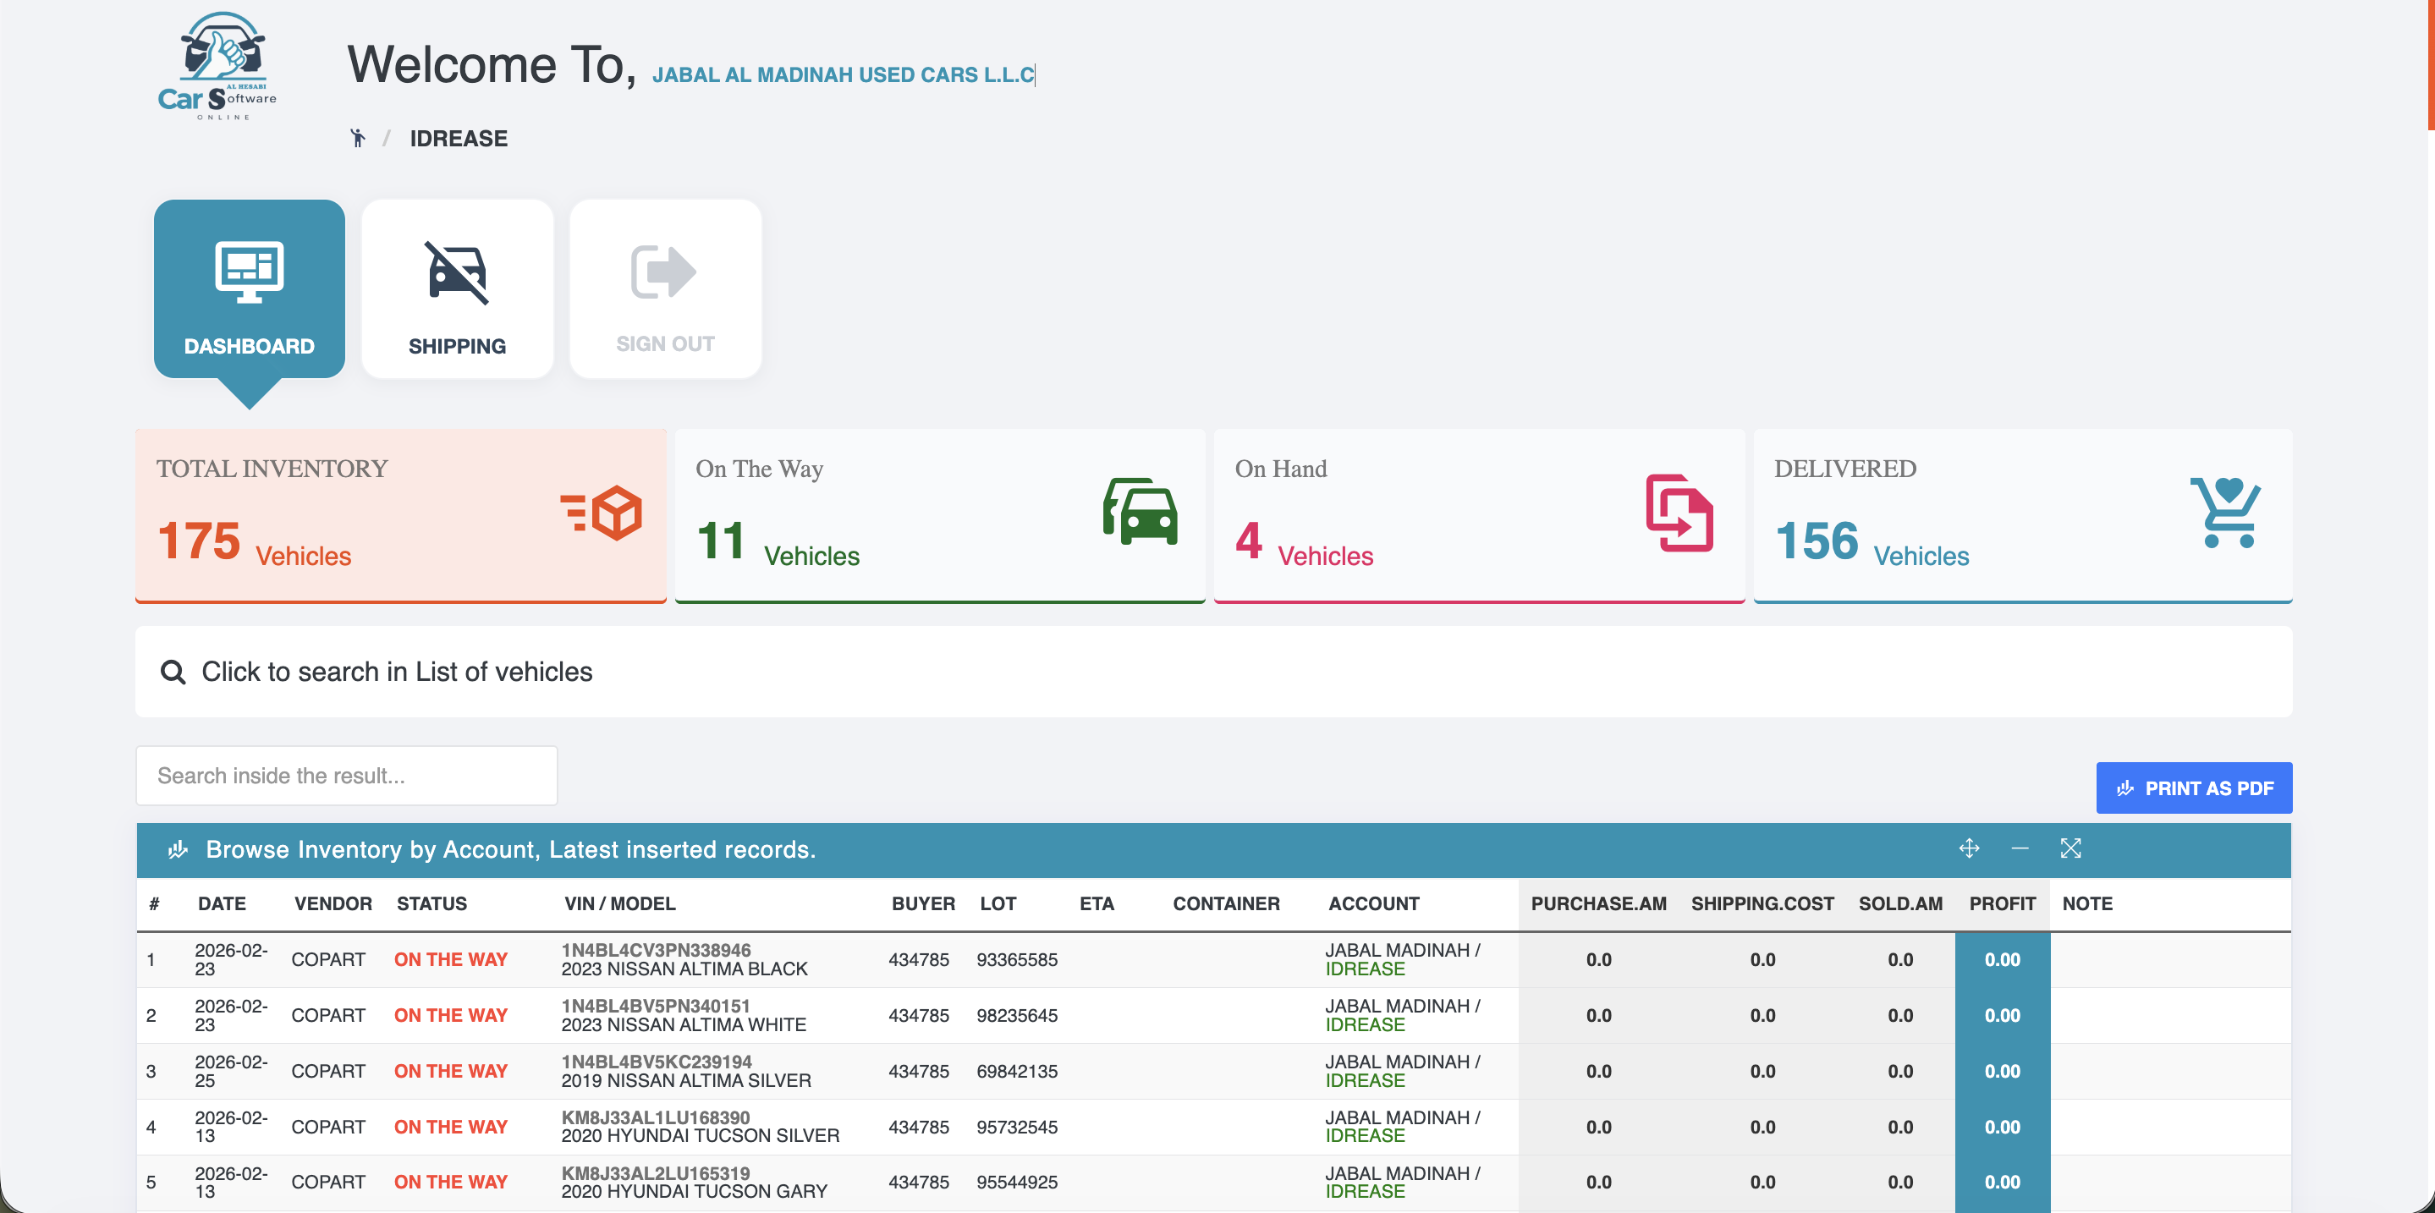This screenshot has height=1213, width=2435.
Task: Expand Click to search in List of vehicles
Action: click(1214, 672)
